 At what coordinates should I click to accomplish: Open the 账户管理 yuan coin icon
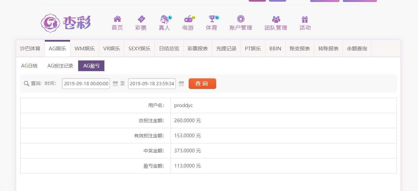241,19
